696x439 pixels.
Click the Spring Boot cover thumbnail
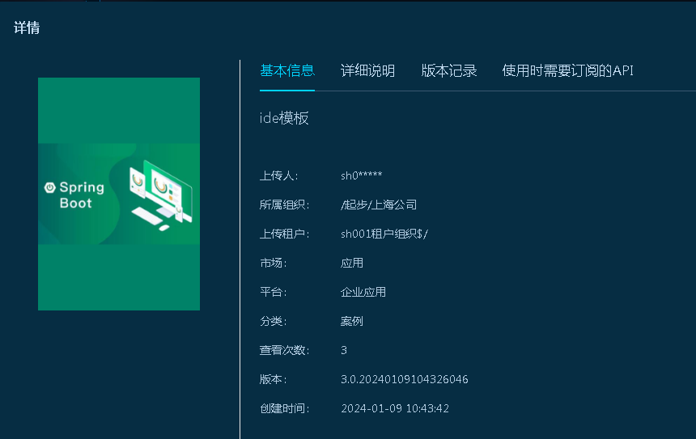click(x=119, y=194)
